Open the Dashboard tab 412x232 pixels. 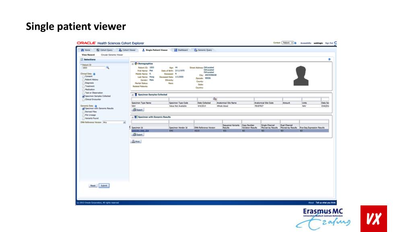tap(181, 50)
